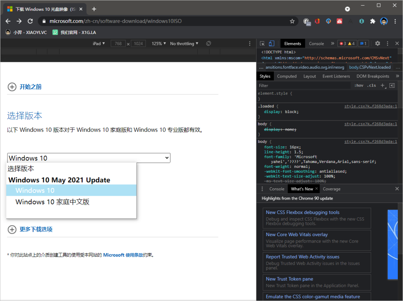
Task: Toggle the :hov element state panel
Action: 359,85
